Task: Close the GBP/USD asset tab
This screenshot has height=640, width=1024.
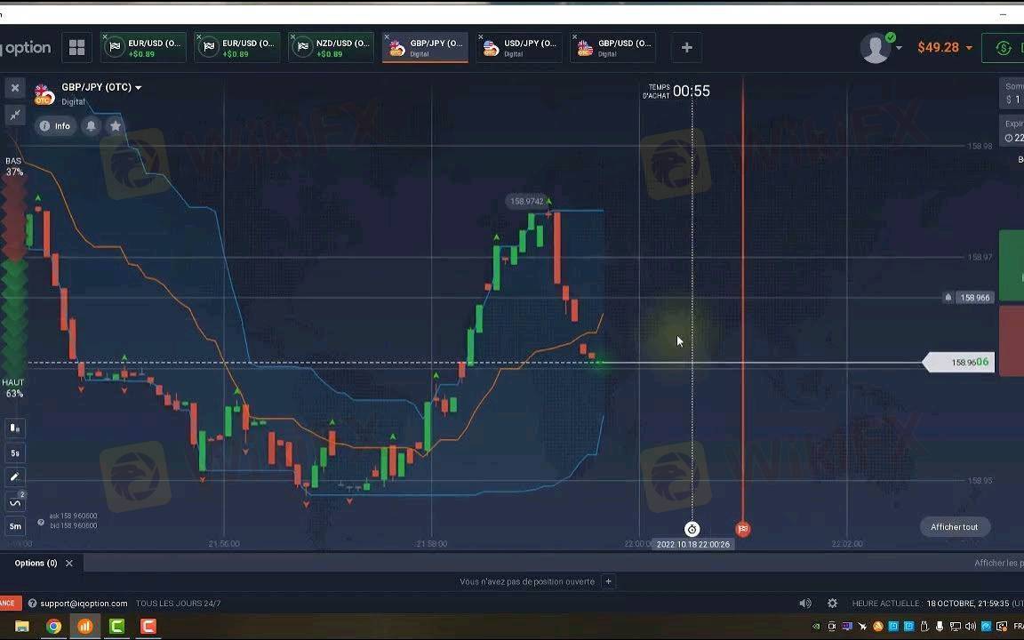Action: (575, 36)
